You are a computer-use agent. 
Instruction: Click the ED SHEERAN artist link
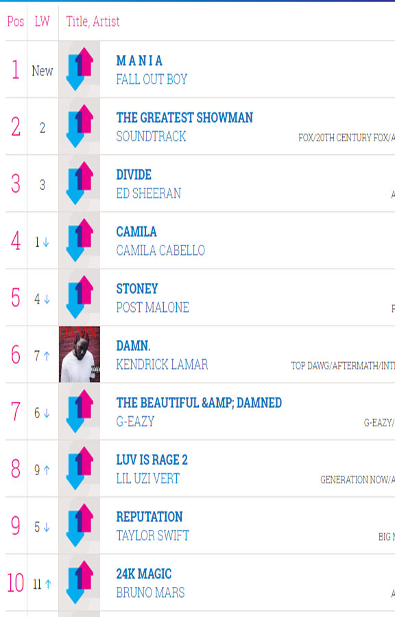pos(149,193)
